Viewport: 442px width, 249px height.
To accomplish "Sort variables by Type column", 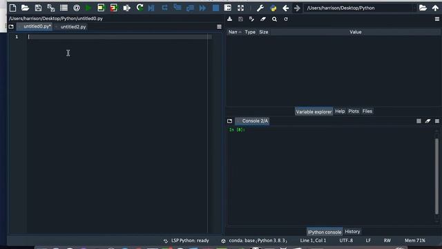I will click(x=250, y=32).
